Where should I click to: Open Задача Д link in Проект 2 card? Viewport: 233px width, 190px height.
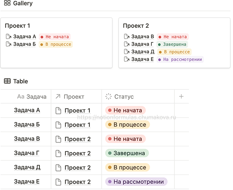pos(143,52)
